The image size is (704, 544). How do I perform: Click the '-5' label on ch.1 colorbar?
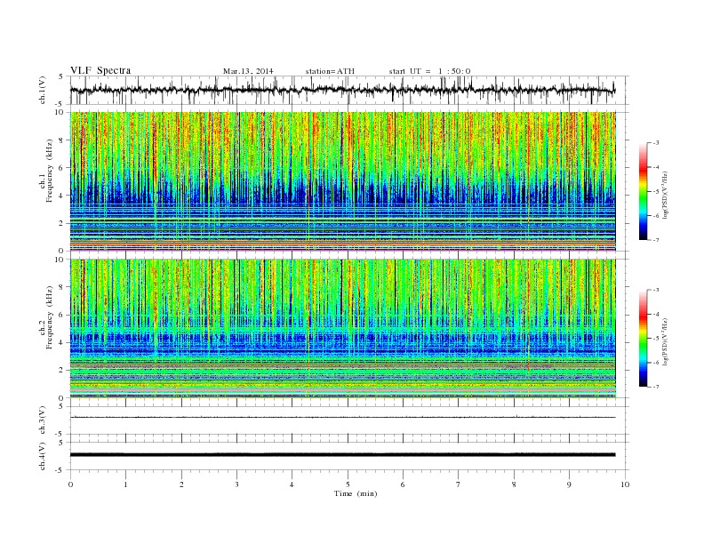(x=655, y=192)
